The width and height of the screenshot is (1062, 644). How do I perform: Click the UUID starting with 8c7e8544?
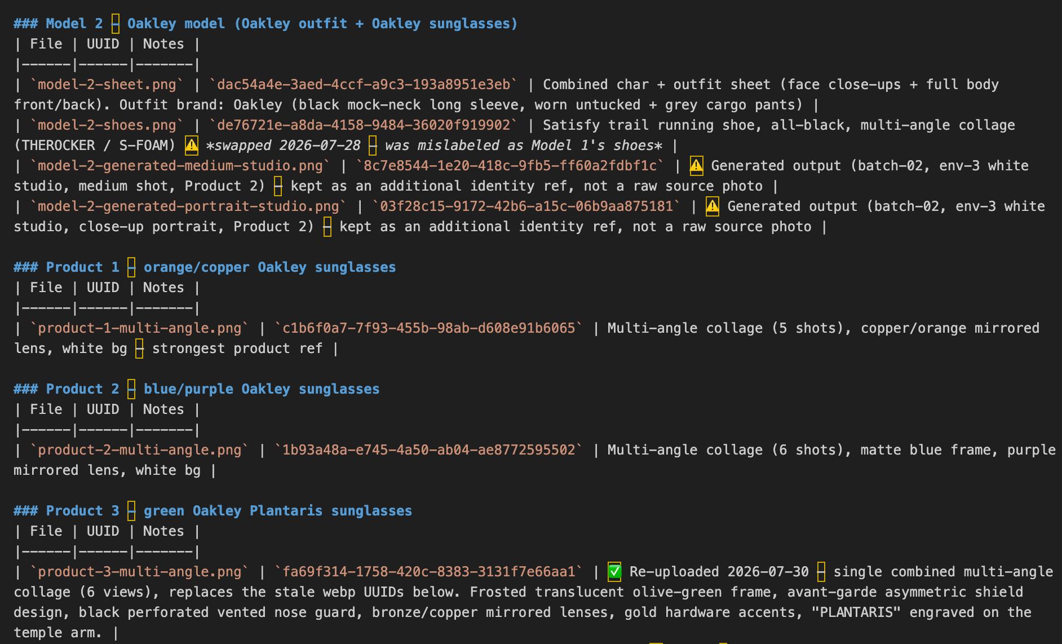click(x=510, y=166)
